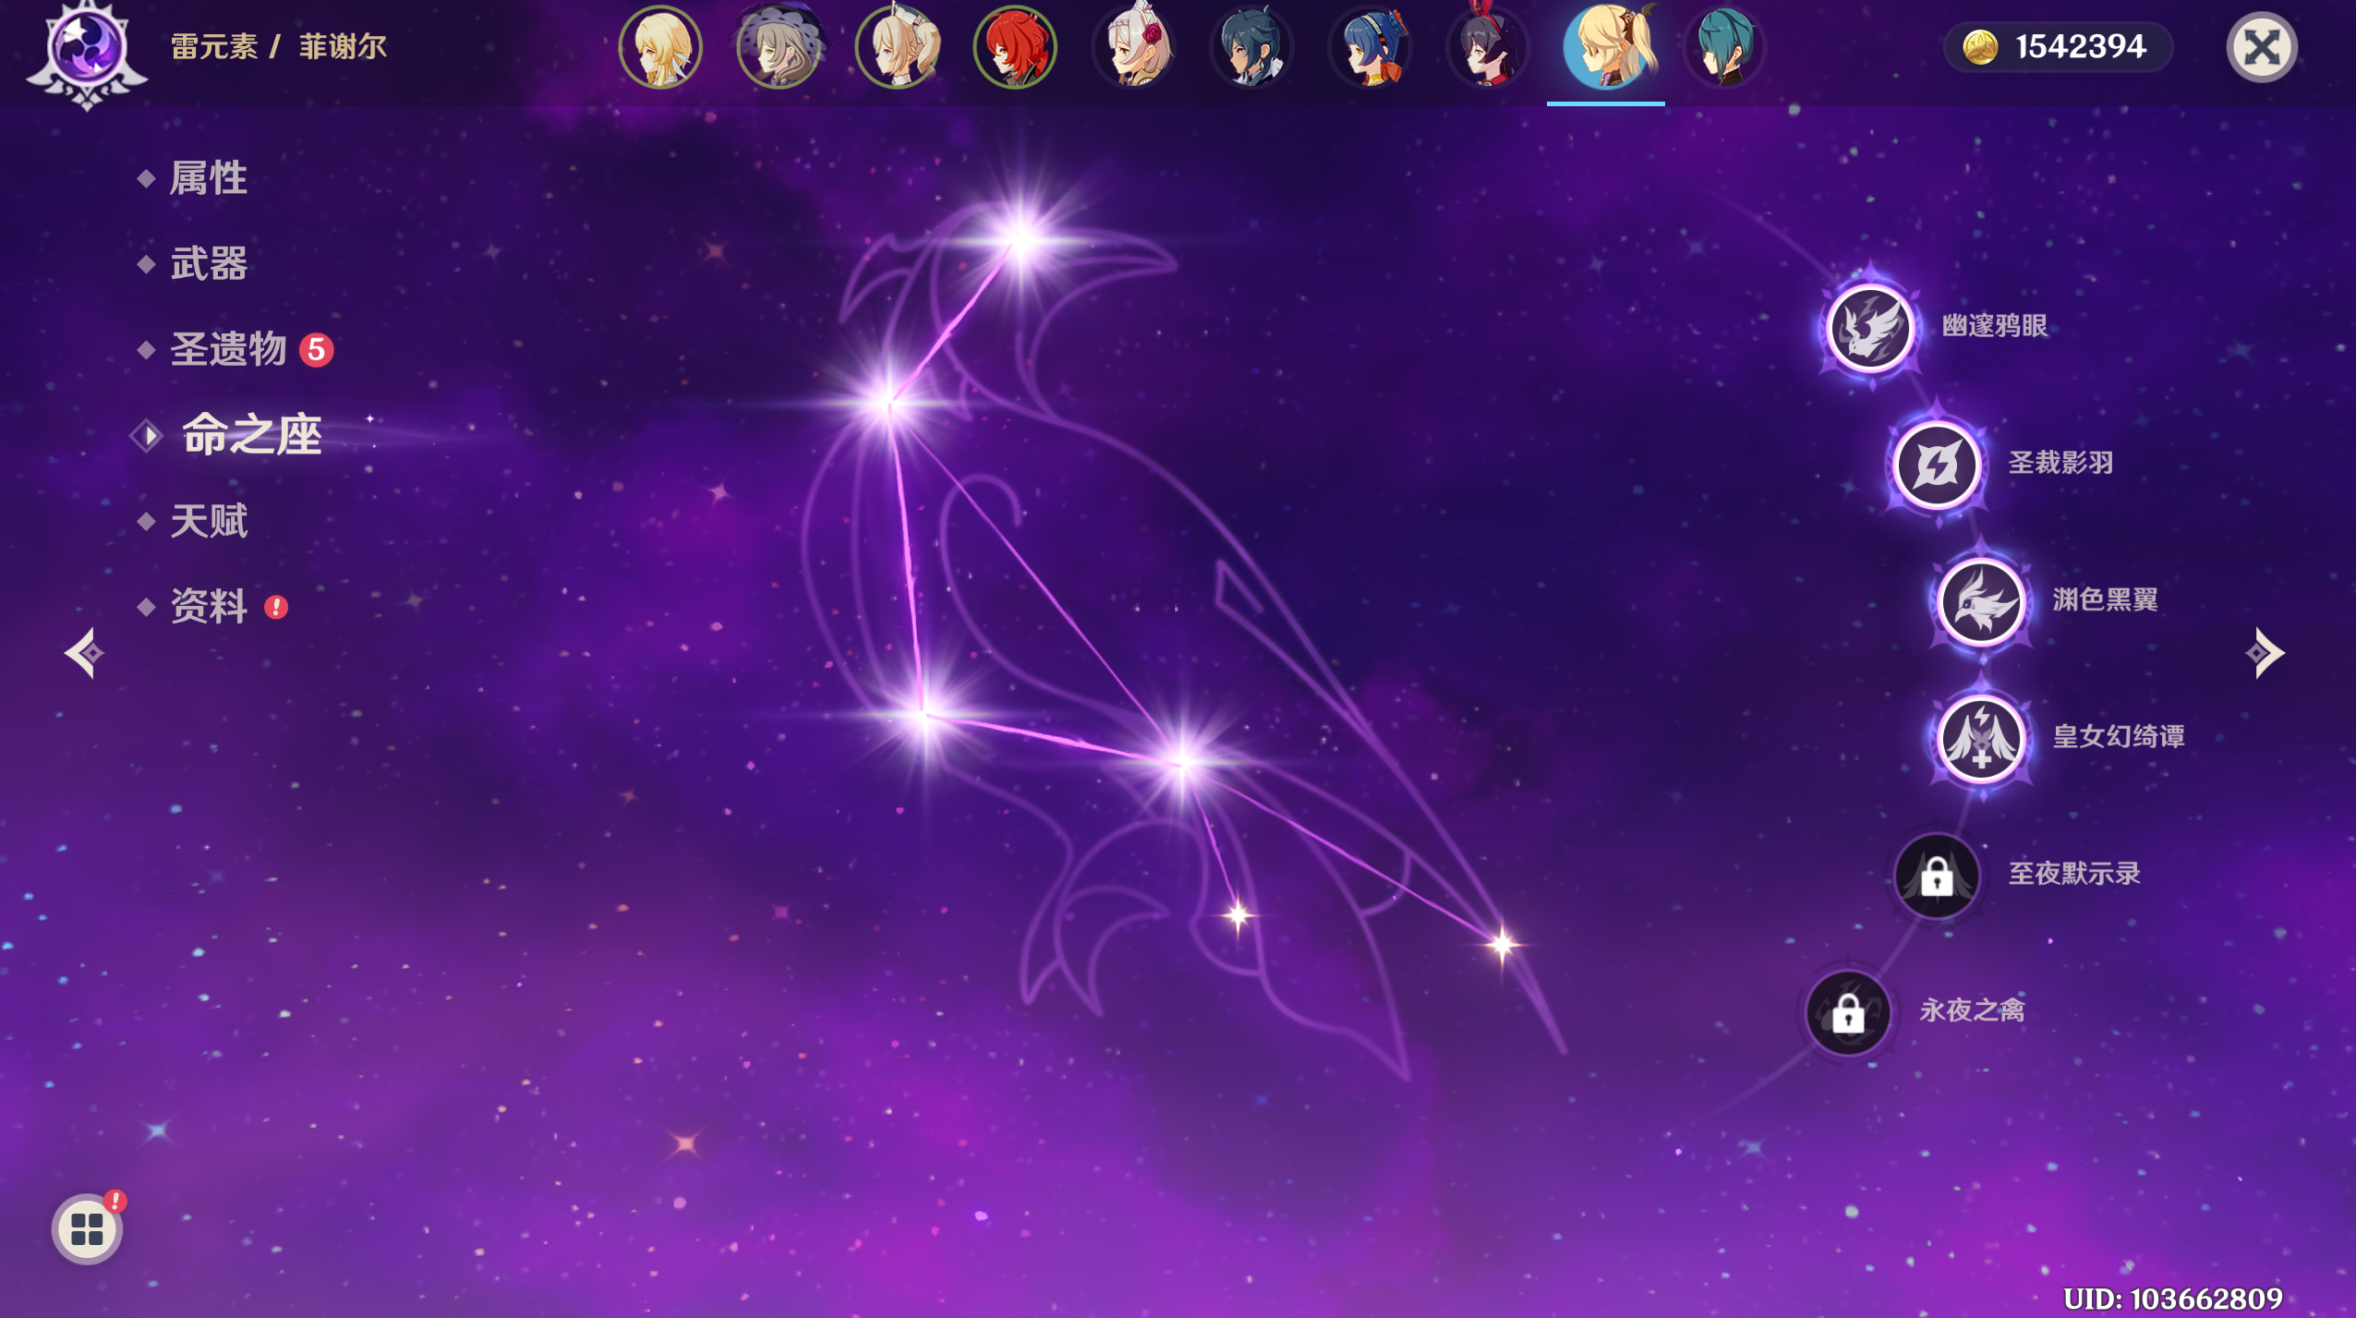Select the locked 至夜默示录 constellation
Screen dimensions: 2356x1318
coord(1937,876)
